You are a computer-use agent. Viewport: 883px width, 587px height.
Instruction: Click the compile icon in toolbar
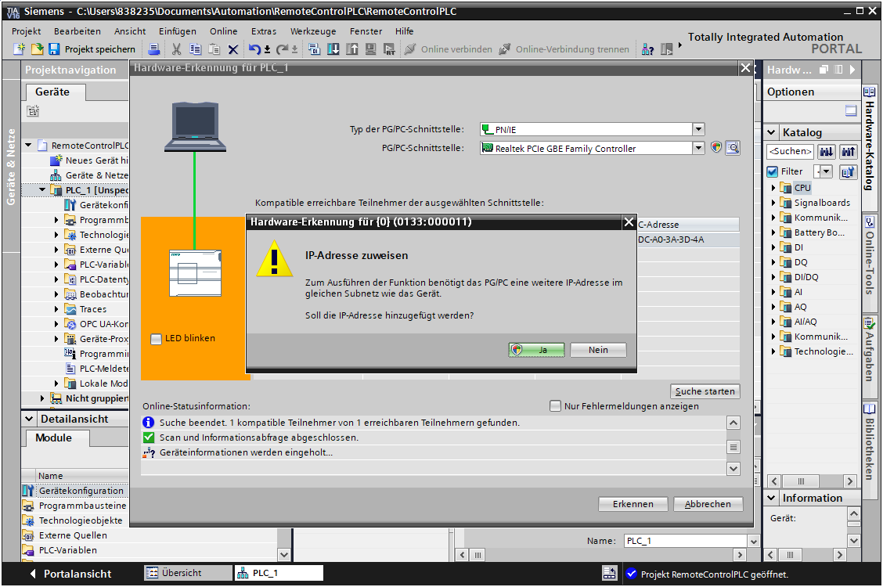314,49
